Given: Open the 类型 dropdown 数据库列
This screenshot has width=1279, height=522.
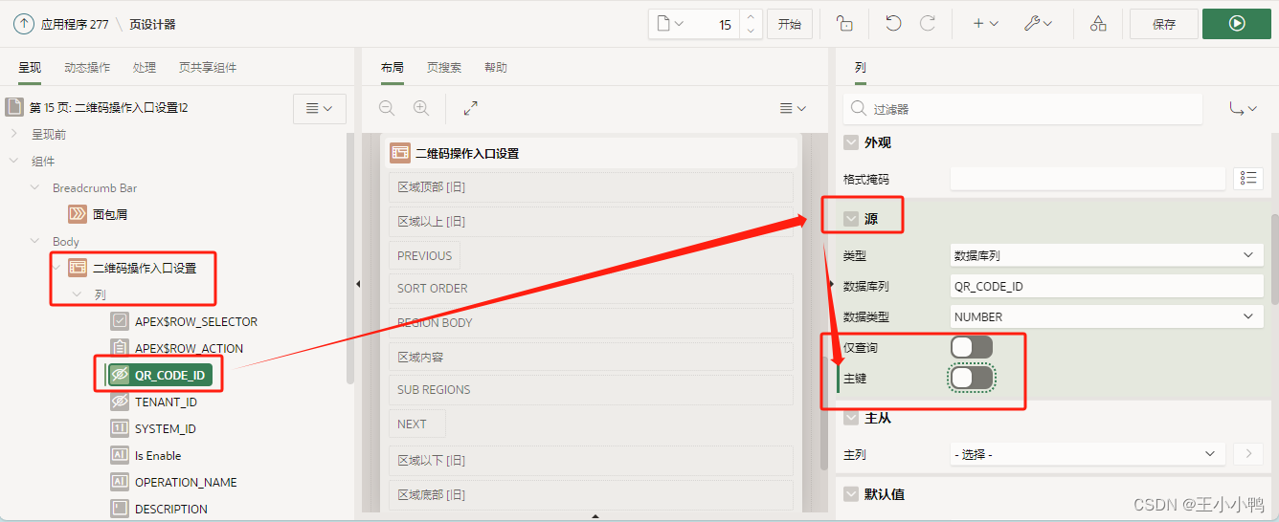Looking at the screenshot, I should [x=1106, y=255].
